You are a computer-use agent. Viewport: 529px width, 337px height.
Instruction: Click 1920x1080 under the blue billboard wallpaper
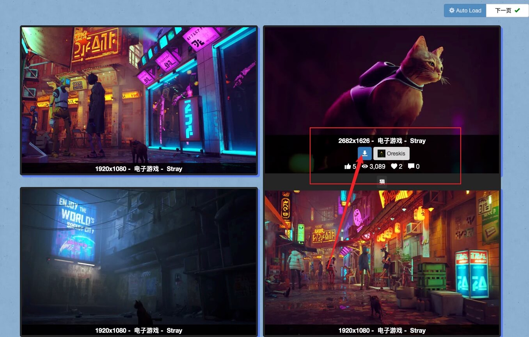point(111,330)
